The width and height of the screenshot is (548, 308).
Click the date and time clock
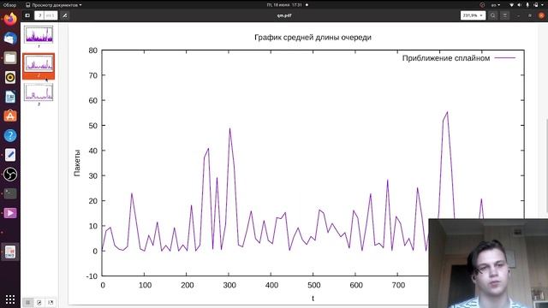(284, 5)
